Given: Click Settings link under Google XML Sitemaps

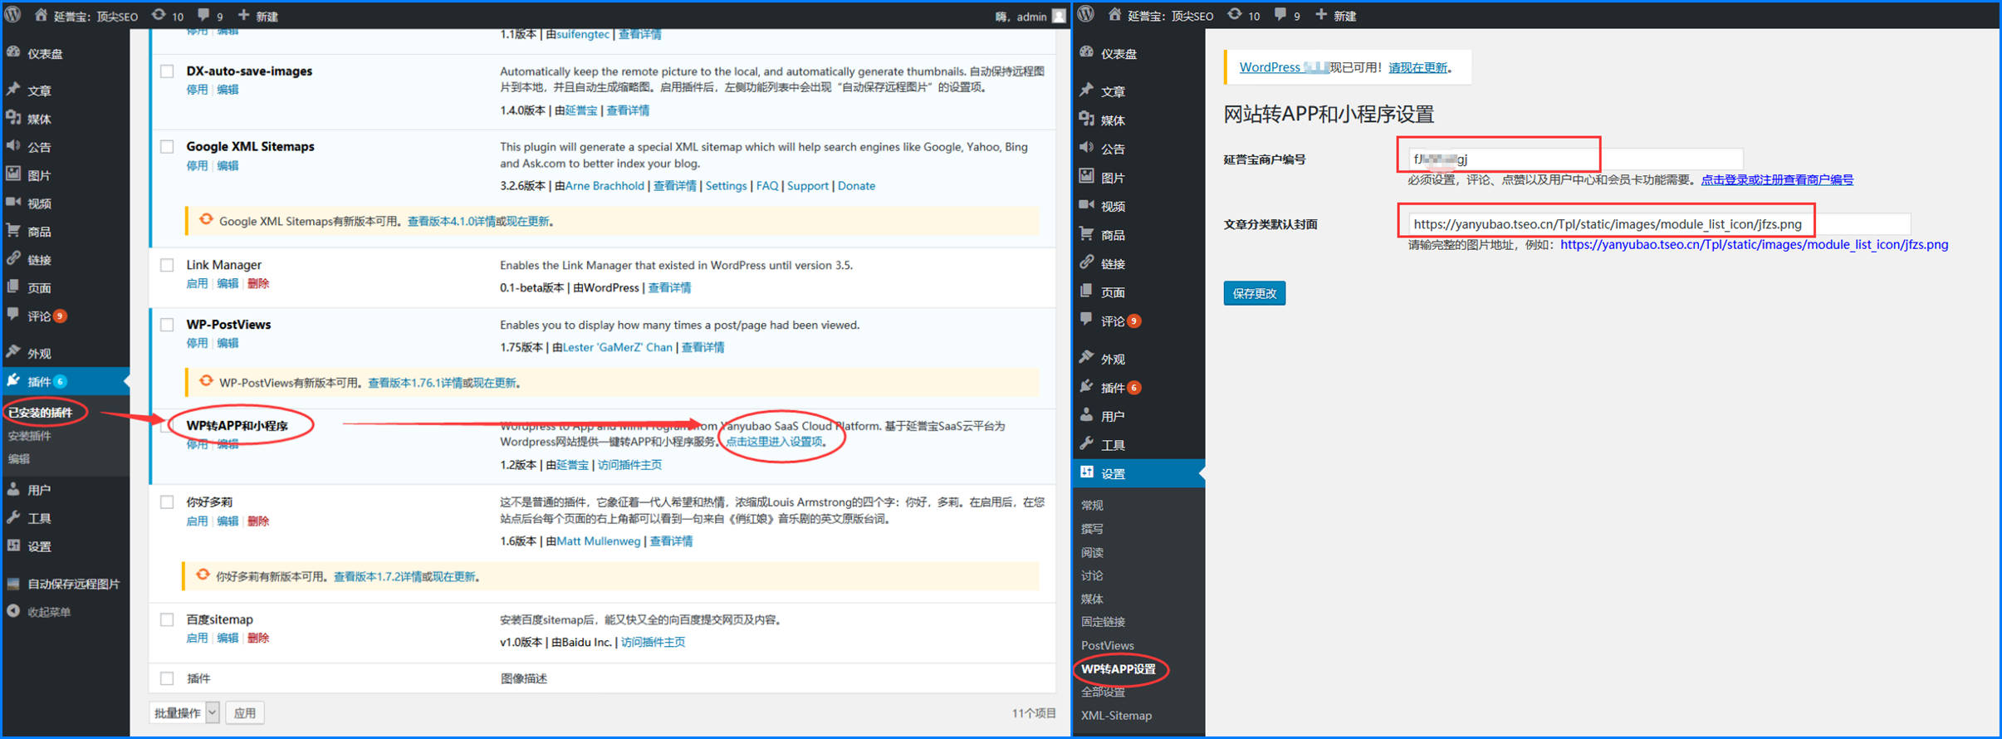Looking at the screenshot, I should (x=726, y=186).
